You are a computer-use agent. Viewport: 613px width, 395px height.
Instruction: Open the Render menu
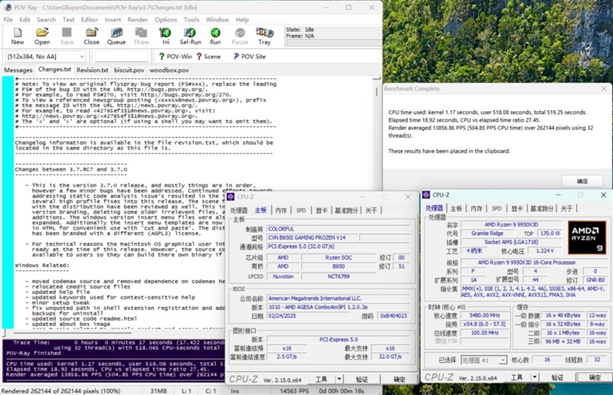coord(138,20)
